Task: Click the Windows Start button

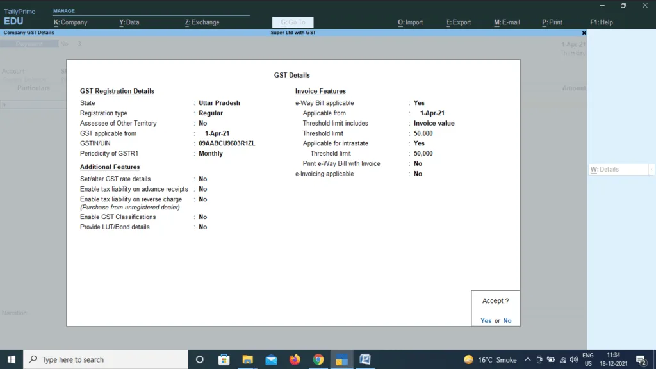Action: pyautogui.click(x=12, y=359)
